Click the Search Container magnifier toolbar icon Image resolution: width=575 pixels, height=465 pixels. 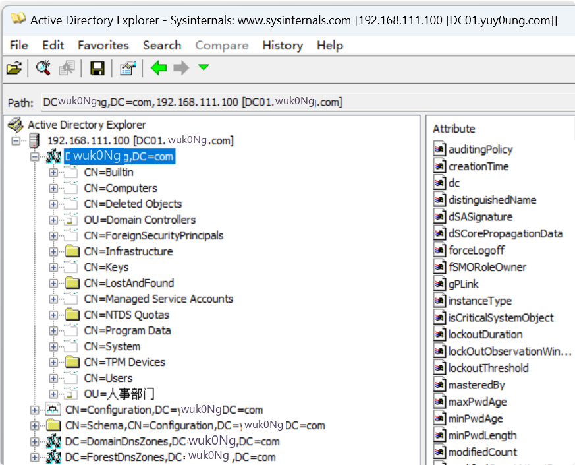43,69
